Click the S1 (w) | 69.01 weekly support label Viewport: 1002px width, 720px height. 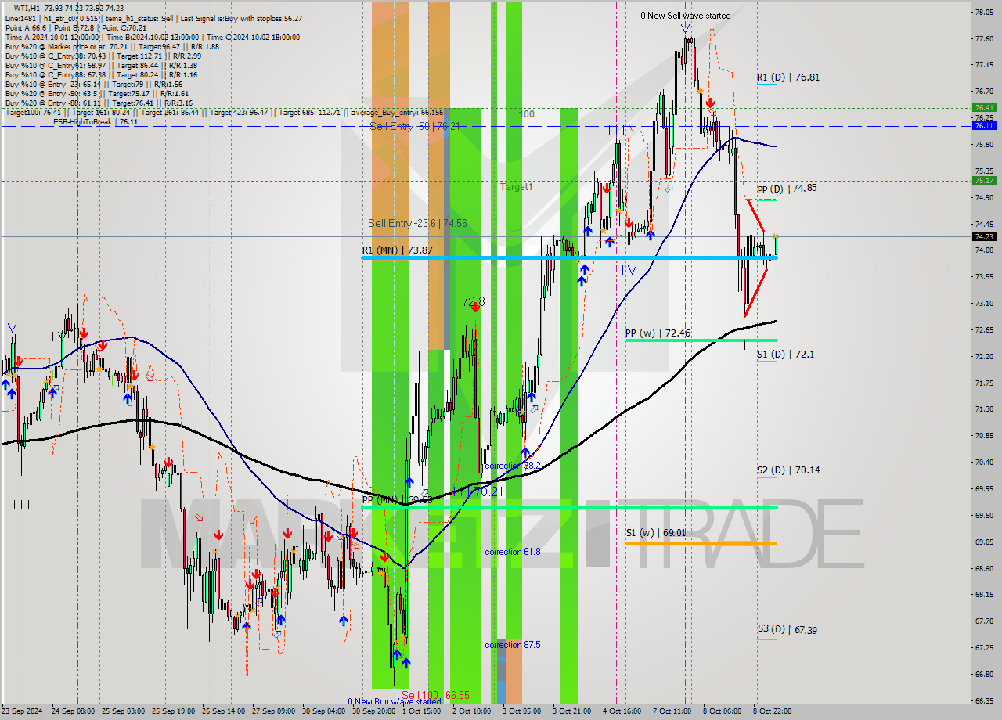655,533
